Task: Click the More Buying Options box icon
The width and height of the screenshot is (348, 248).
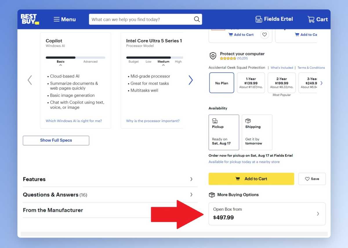Action: [x=212, y=195]
